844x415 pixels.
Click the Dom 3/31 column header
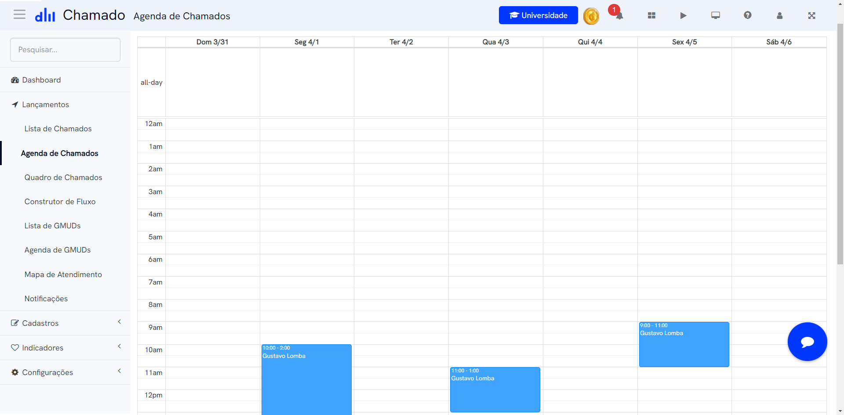coord(212,42)
